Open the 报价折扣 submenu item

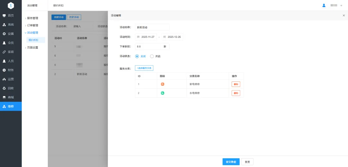33,40
